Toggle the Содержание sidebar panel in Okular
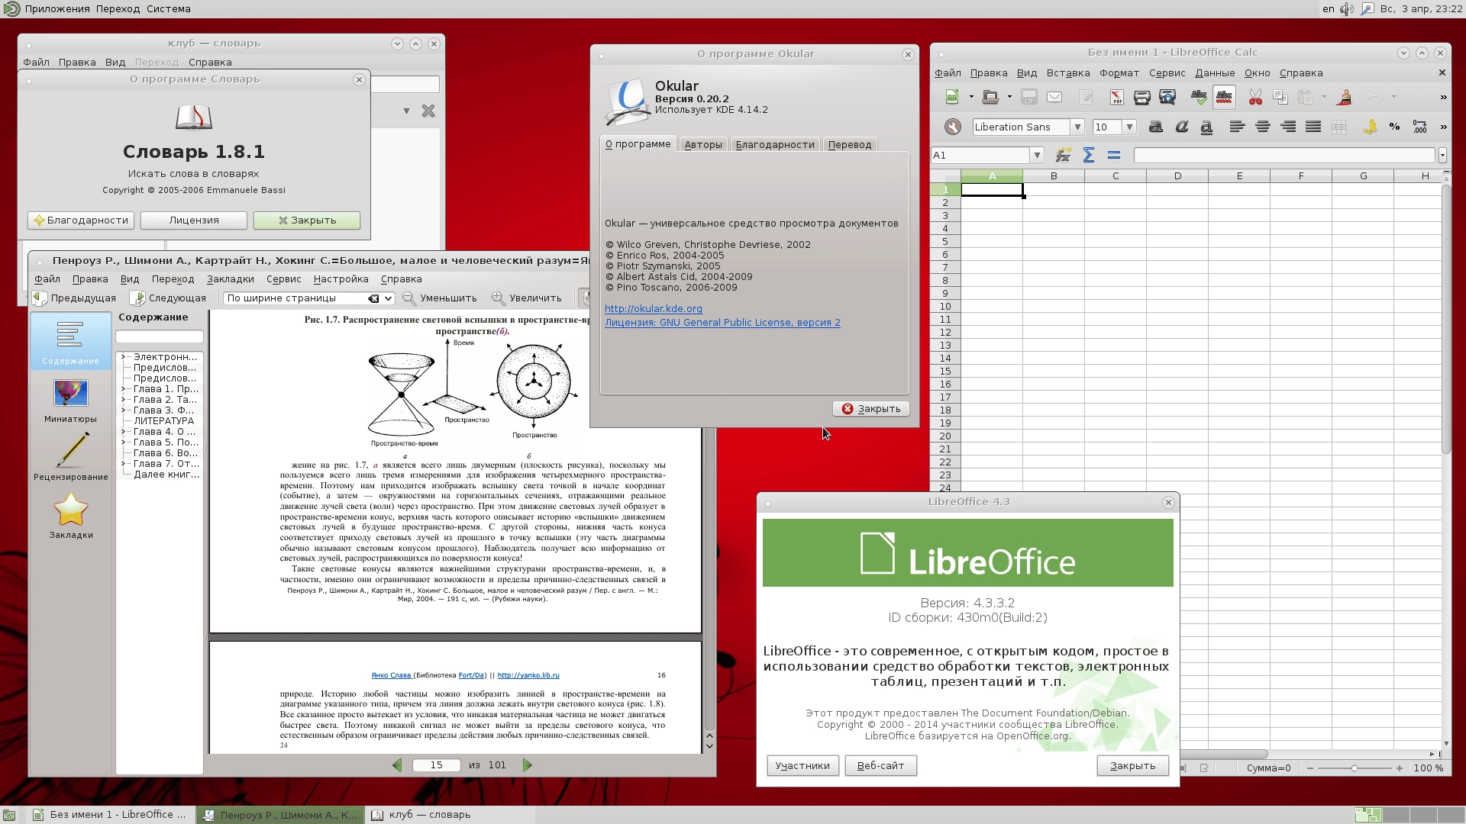The height and width of the screenshot is (824, 1466). [x=70, y=341]
